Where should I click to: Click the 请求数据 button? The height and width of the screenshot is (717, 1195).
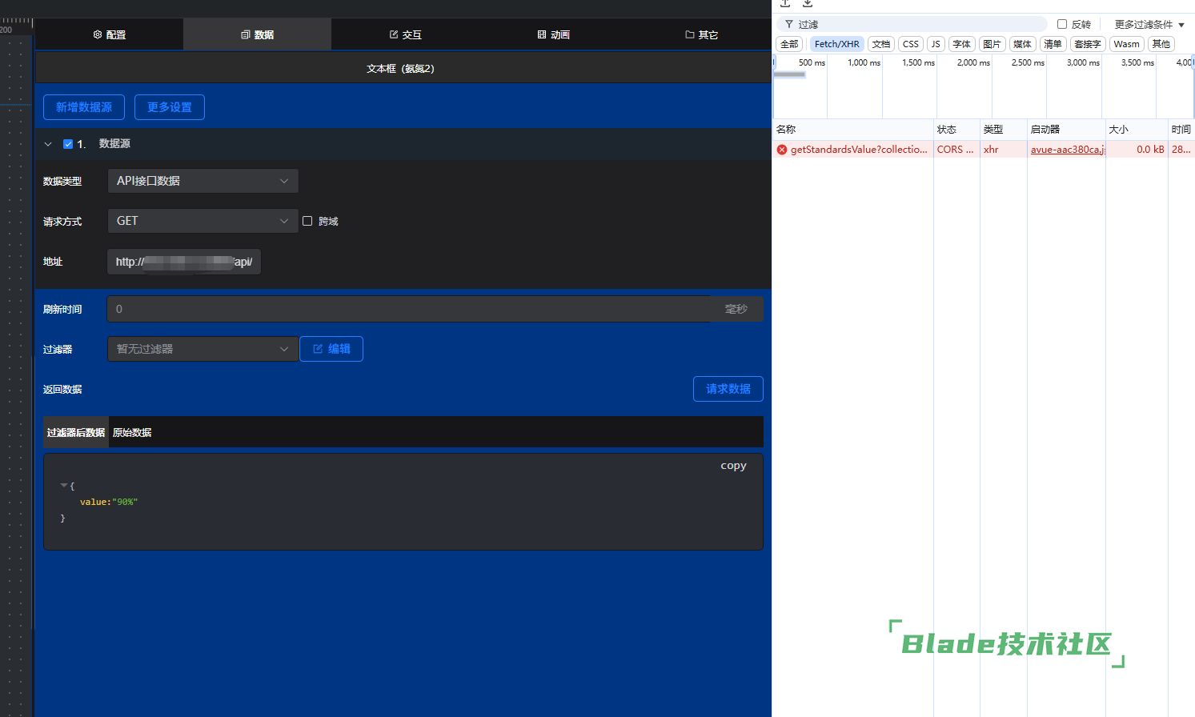point(728,389)
